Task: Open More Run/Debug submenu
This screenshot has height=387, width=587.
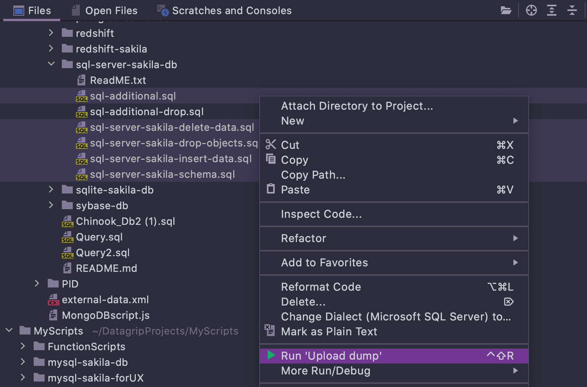Action: point(394,371)
